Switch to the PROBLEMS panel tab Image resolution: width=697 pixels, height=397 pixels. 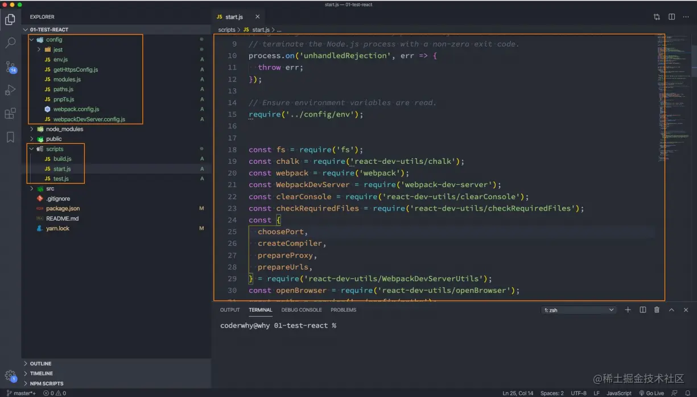(343, 310)
